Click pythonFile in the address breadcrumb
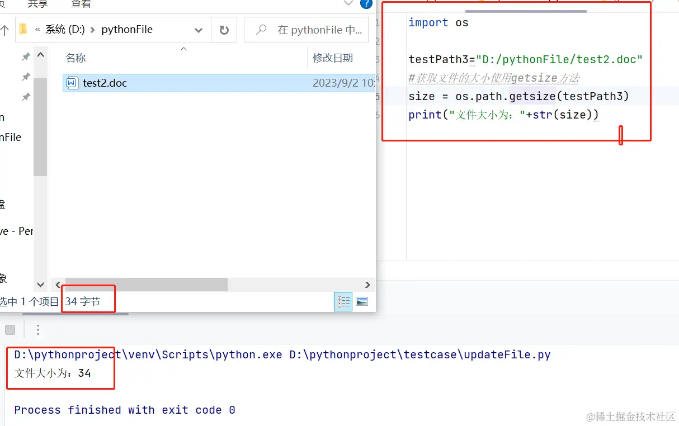Viewport: 679px width, 426px height. click(127, 30)
